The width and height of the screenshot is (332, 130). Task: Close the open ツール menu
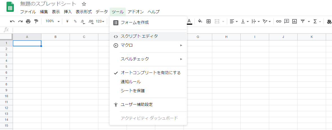pyautogui.click(x=118, y=12)
